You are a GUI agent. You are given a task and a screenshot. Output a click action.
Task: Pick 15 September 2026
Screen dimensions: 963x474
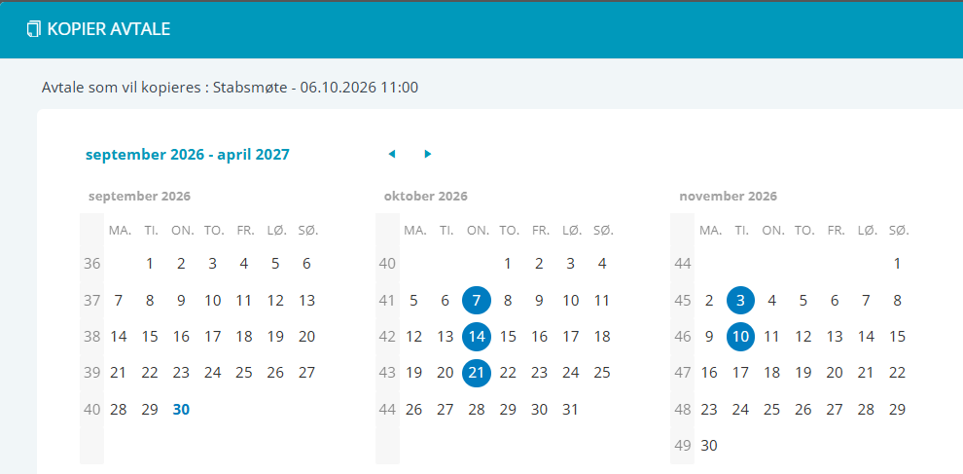click(x=150, y=337)
